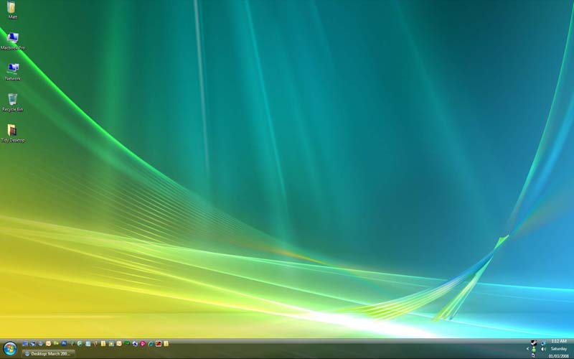574x359 pixels.
Task: Click the green rectangular quick launch icon
Action: (x=127, y=343)
